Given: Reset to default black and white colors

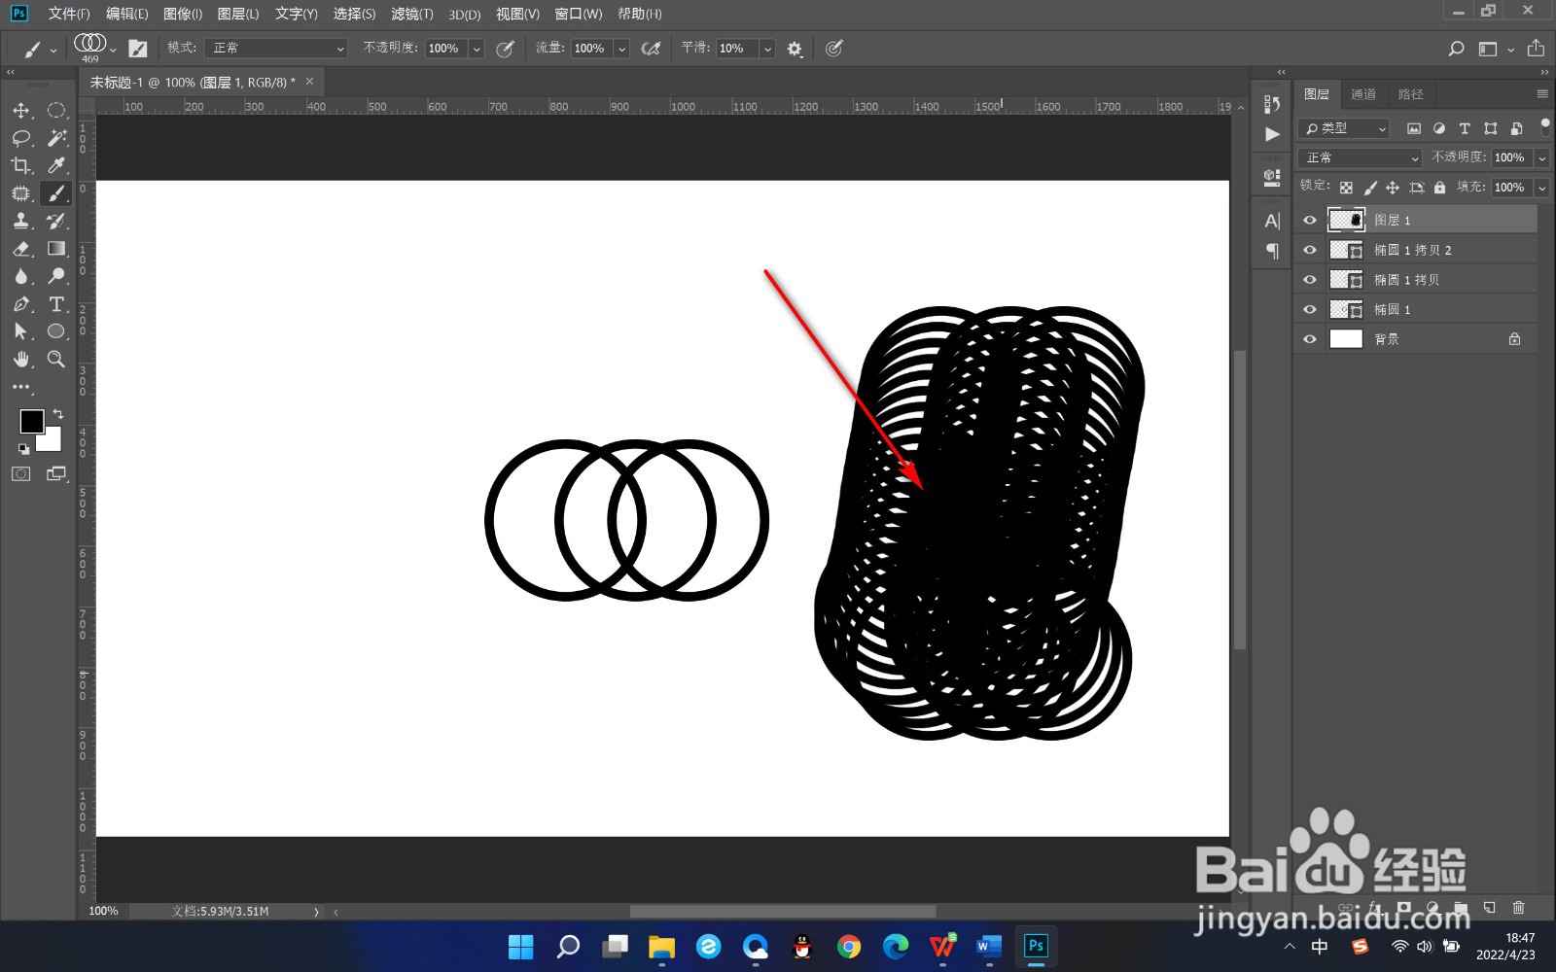Looking at the screenshot, I should pos(23,449).
